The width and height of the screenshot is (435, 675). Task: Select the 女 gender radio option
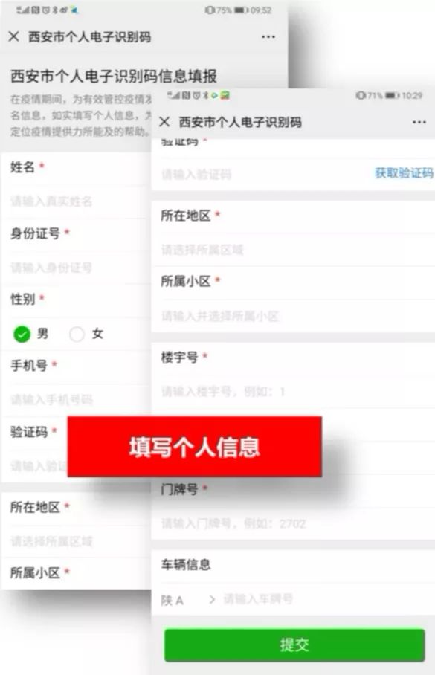pyautogui.click(x=86, y=334)
